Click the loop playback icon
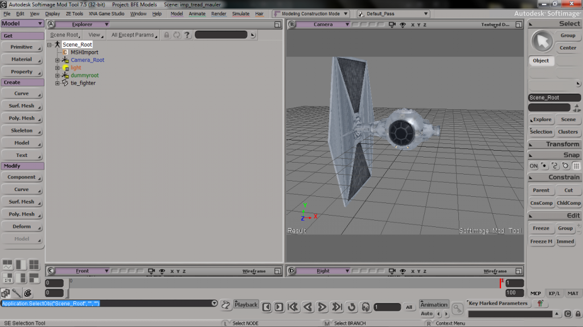 [351, 307]
